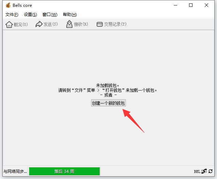Open the 帮助(H) menu
This screenshot has width=217, height=179.
70,15
